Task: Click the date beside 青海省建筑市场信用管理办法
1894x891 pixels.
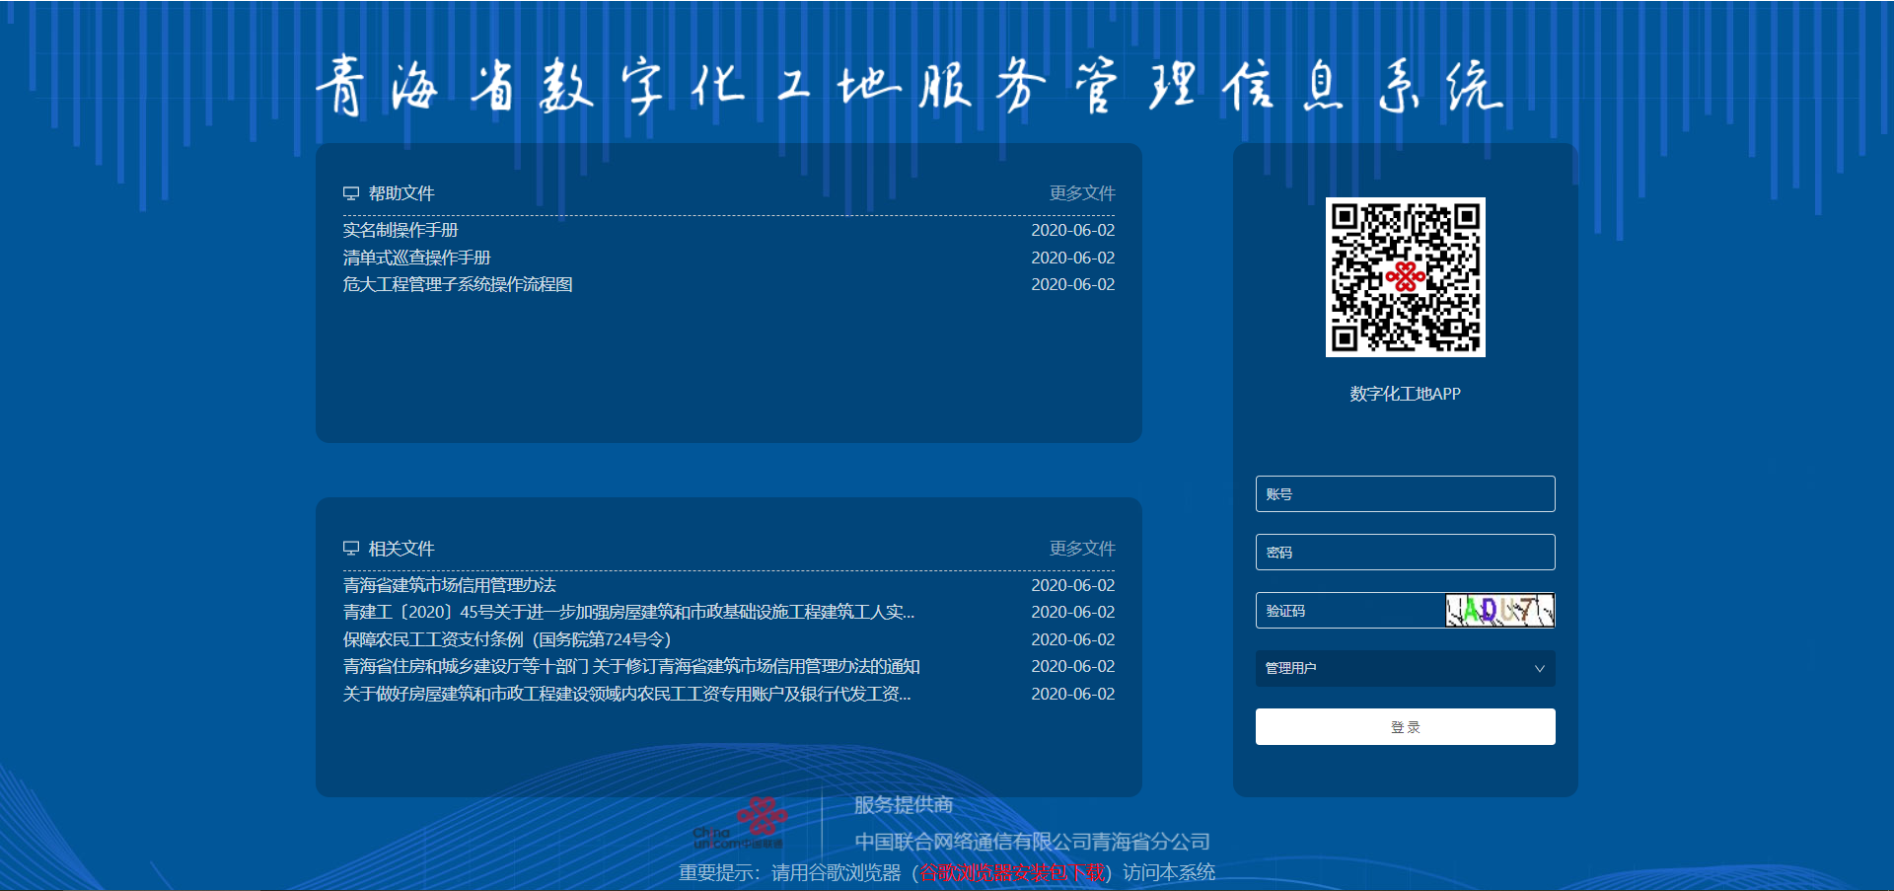Action: point(1073,585)
